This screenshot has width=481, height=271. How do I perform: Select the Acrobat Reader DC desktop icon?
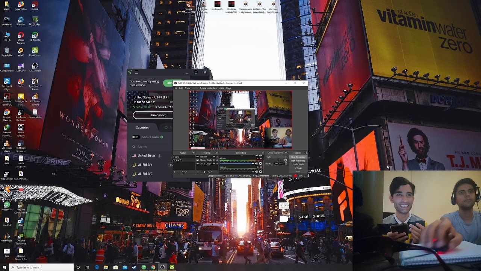tap(7, 99)
